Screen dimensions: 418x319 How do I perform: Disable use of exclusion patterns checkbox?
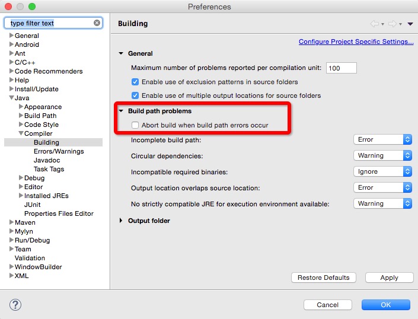(x=135, y=82)
